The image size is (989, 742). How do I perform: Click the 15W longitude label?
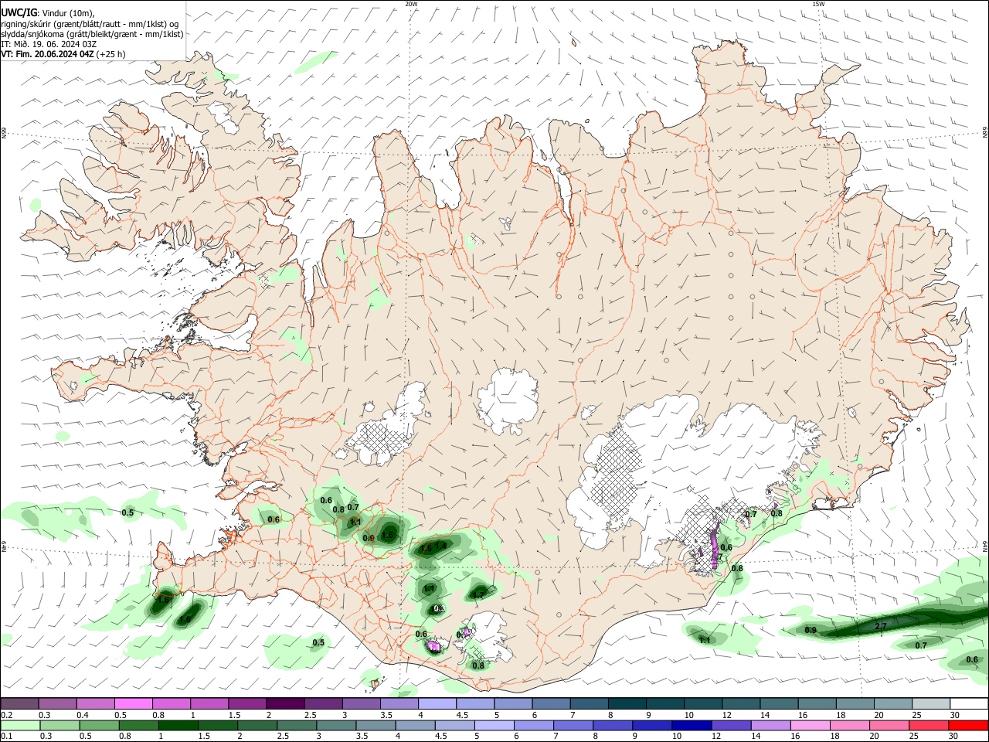tap(818, 4)
